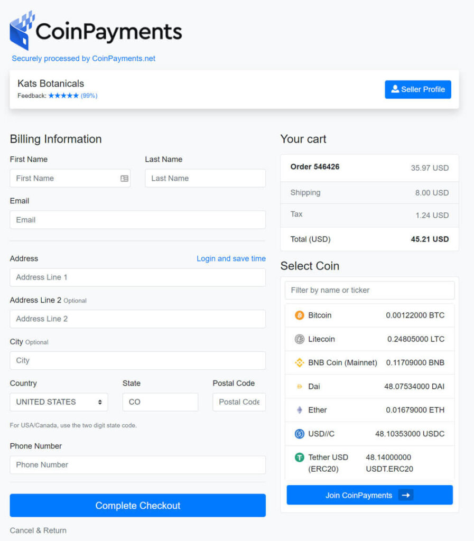Select the Litecoin name label
The height and width of the screenshot is (541, 474).
pyautogui.click(x=321, y=339)
